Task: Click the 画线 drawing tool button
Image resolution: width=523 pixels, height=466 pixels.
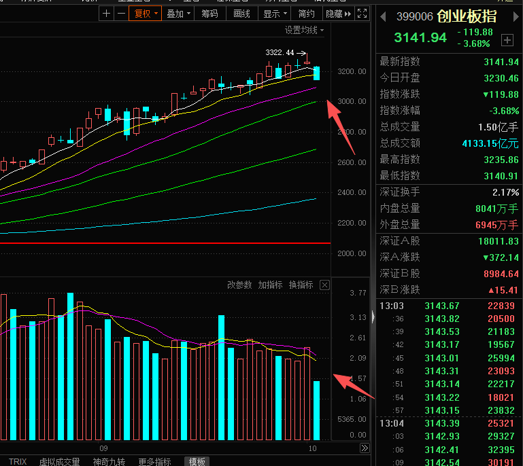Action: 242,14
